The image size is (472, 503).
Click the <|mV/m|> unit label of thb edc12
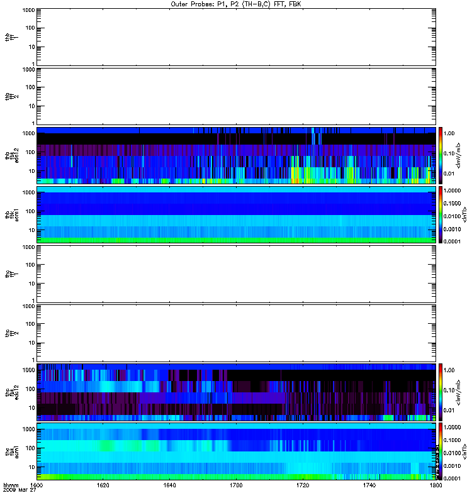click(x=458, y=155)
